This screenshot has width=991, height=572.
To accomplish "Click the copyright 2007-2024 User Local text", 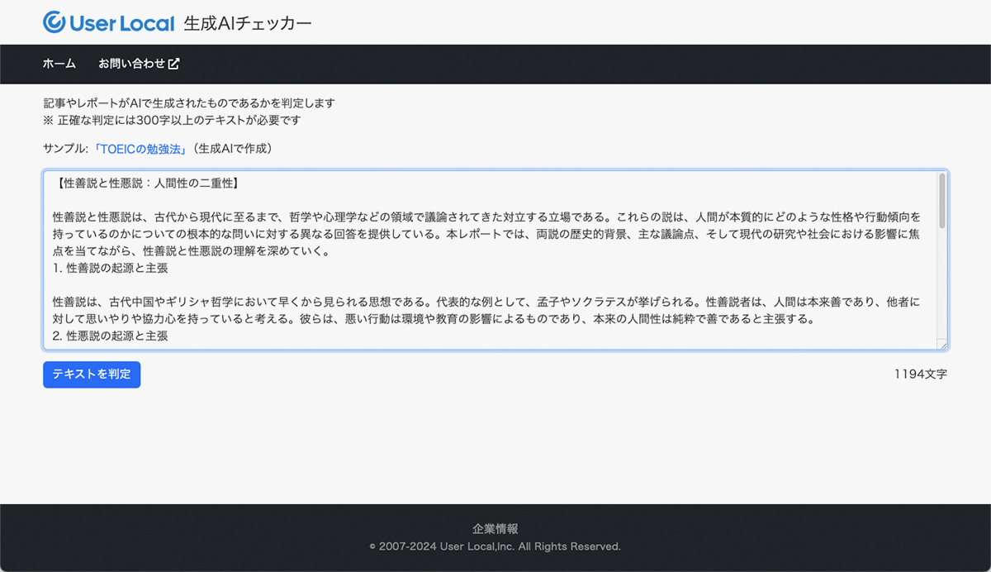I will (495, 546).
